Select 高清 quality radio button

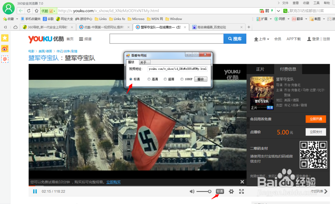pos(149,79)
